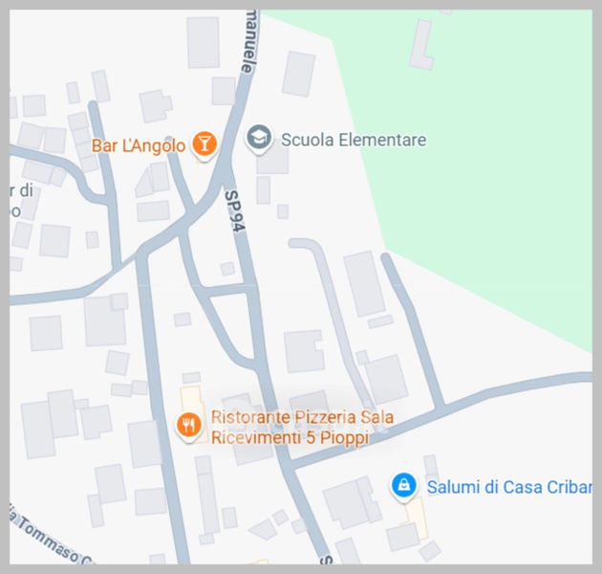Screen dimensions: 602x574
Task: Click the L-shaped building in the green area
Action: [421, 45]
